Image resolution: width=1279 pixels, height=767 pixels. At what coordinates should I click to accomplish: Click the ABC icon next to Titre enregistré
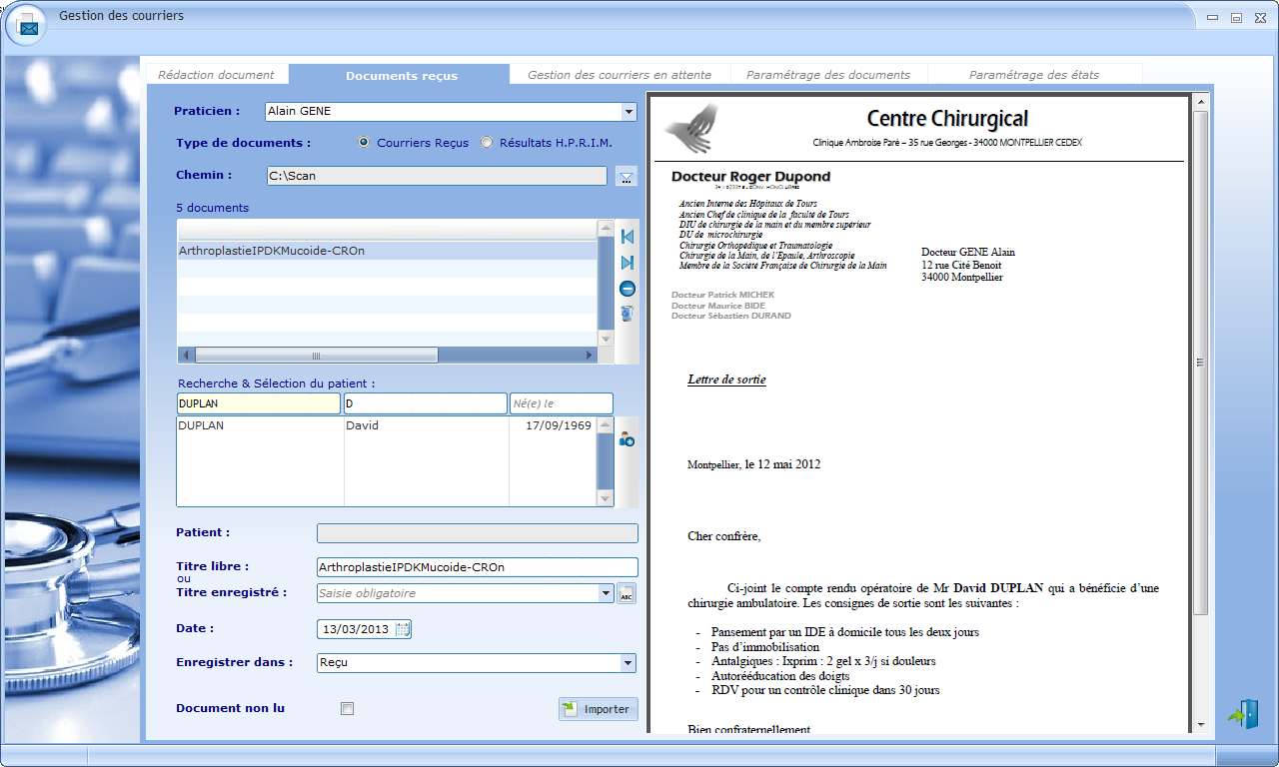pyautogui.click(x=627, y=594)
